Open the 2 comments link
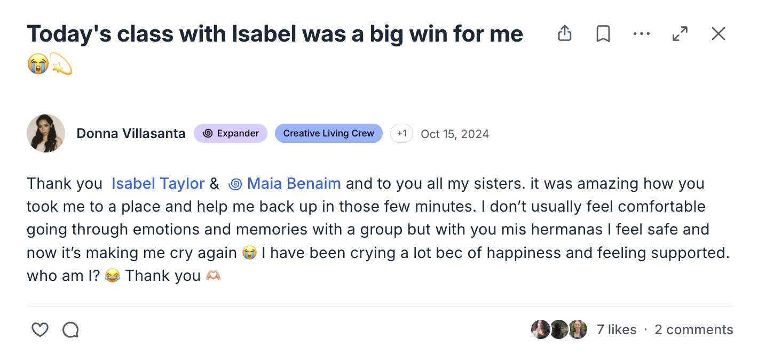Screen dimensions: 758x355 pyautogui.click(x=693, y=330)
